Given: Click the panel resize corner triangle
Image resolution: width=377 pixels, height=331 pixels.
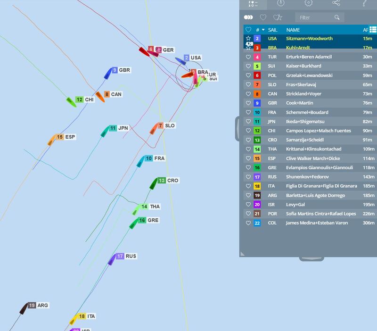Looking at the screenshot, I should [x=243, y=254].
